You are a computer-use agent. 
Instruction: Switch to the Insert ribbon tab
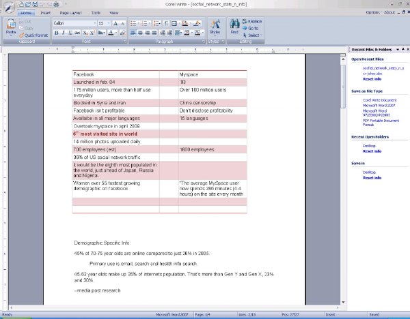(x=46, y=13)
